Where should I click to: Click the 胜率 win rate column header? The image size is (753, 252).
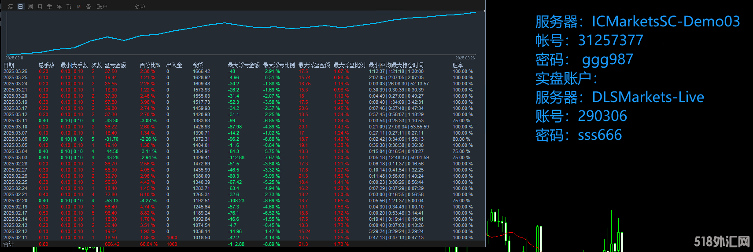pyautogui.click(x=458, y=65)
